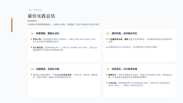
Task: Click code ALTER TABLE ... SHRINK SPACE
Action: coord(121,85)
